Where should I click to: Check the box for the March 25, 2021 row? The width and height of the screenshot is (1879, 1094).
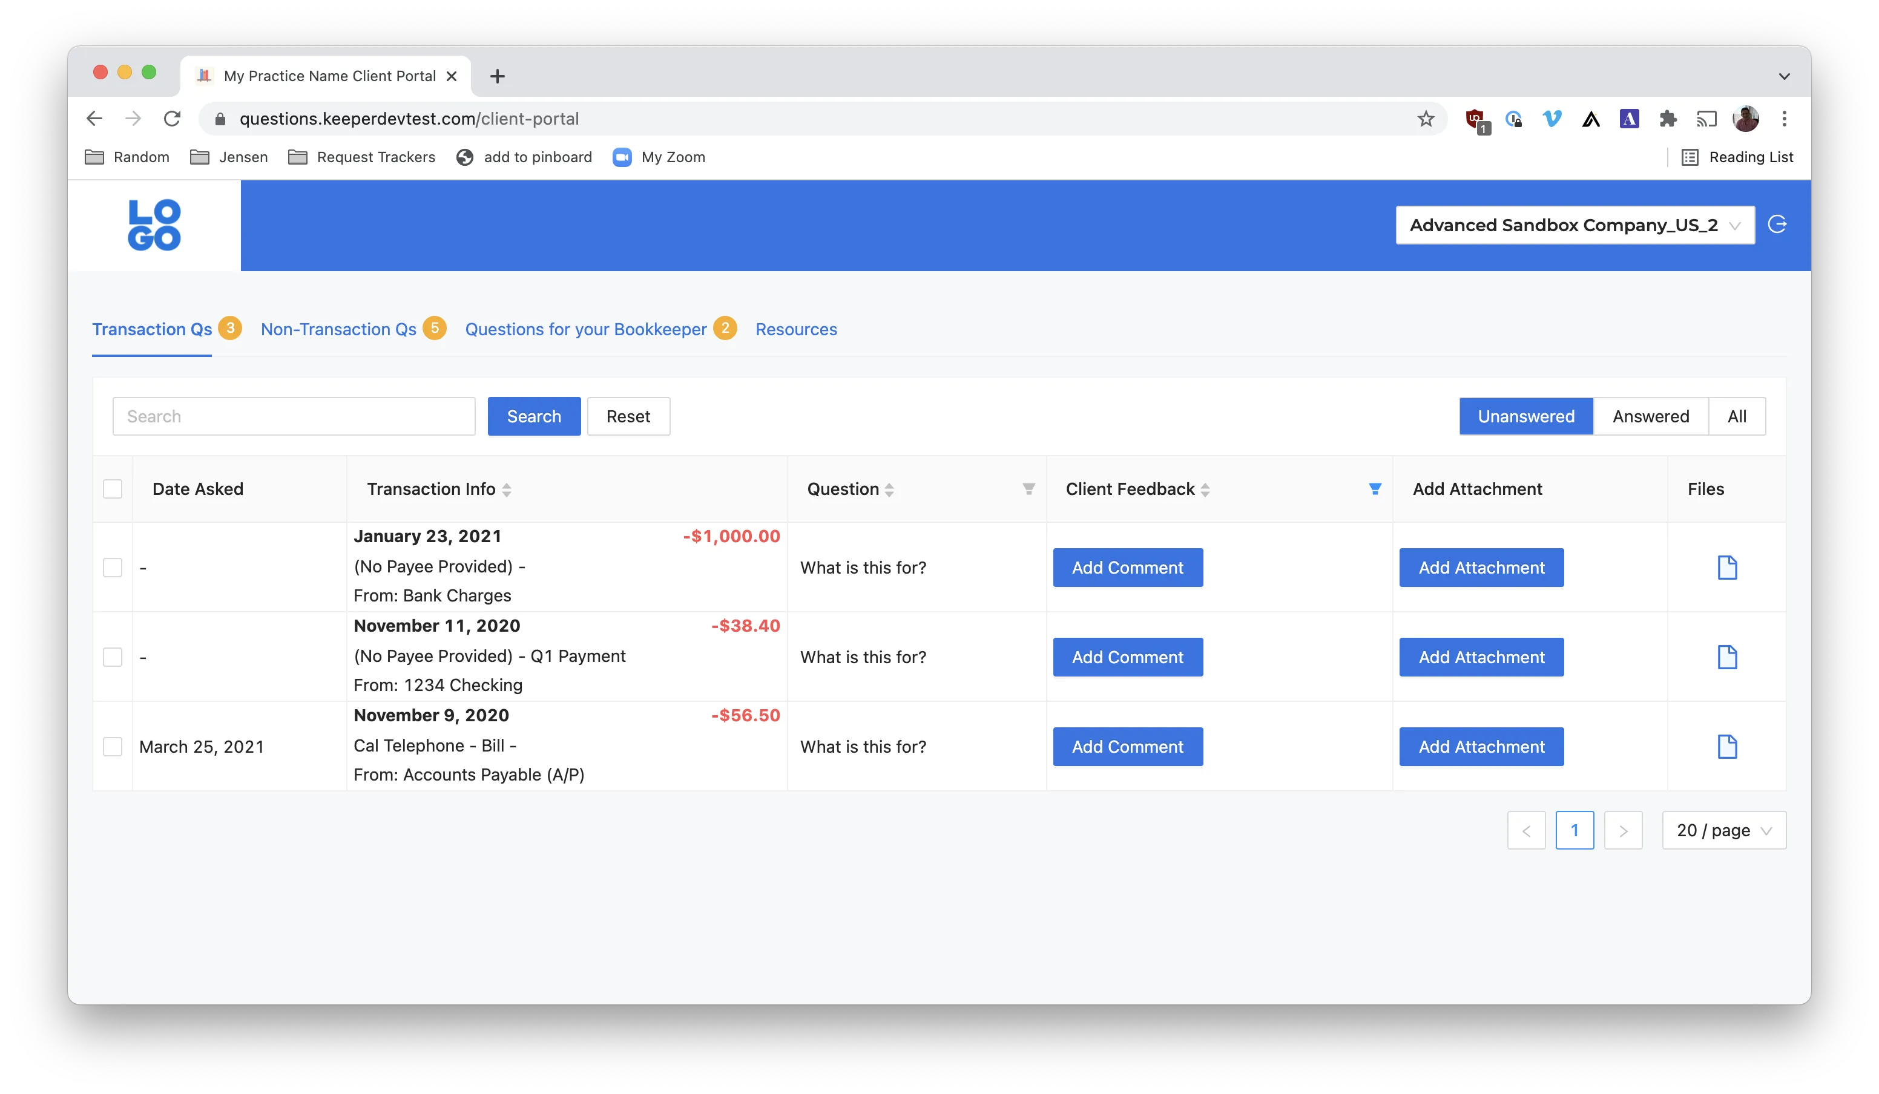pyautogui.click(x=113, y=746)
